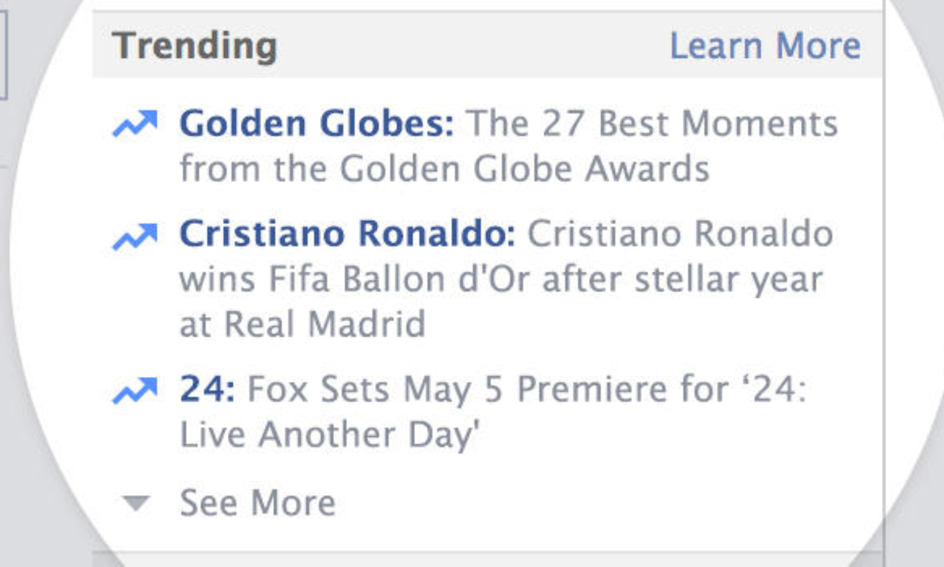Image resolution: width=944 pixels, height=567 pixels.
Task: Open the bold Cristiano Ronaldo topic link
Action: pos(347,233)
